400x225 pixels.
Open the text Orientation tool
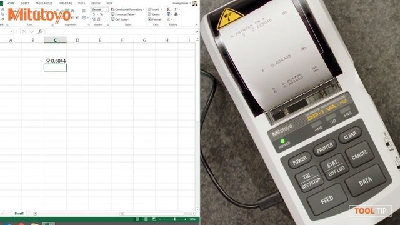coord(73,11)
